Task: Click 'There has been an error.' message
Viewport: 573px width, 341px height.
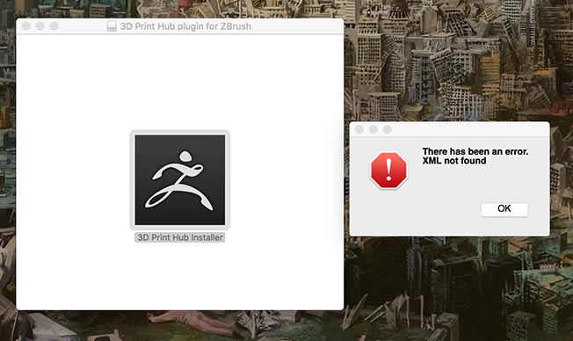Action: [x=475, y=151]
